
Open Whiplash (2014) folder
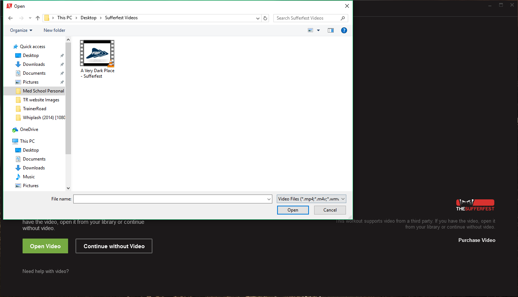pos(40,118)
